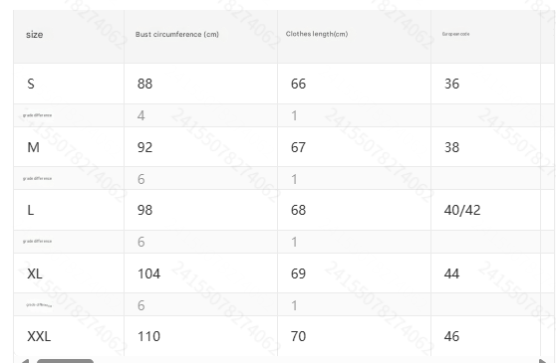This screenshot has height=363, width=556.
Task: Select the 'size' column header
Action: point(35,35)
